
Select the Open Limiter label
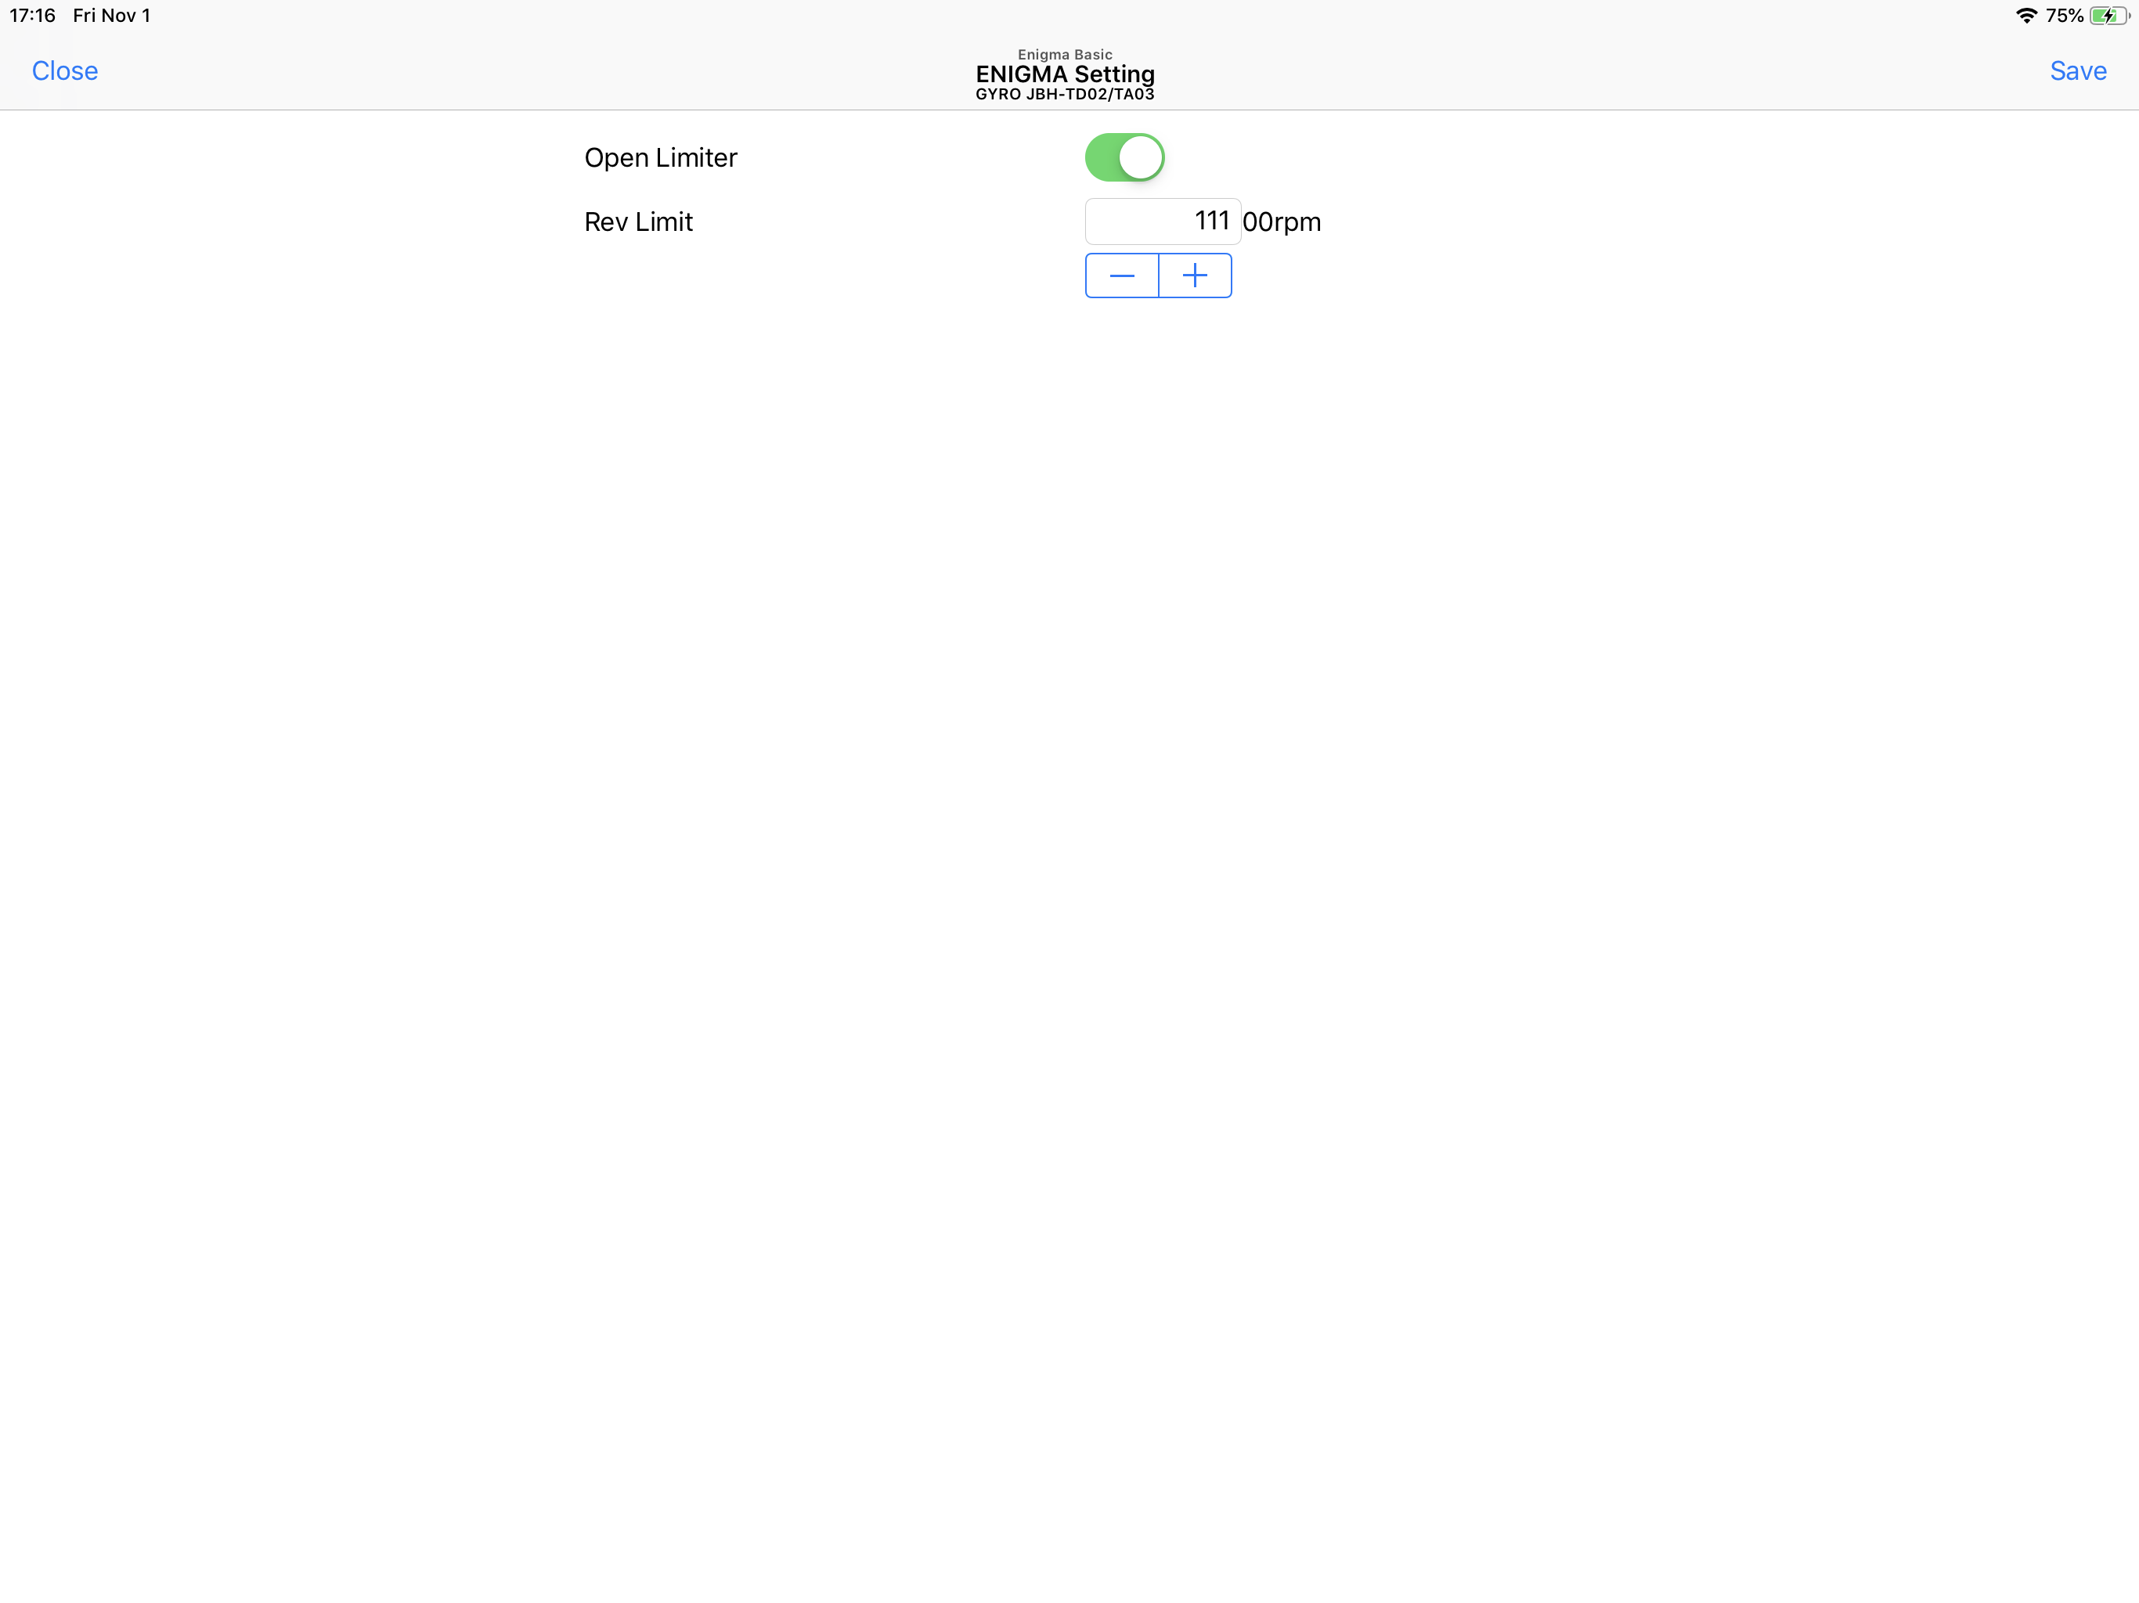pyautogui.click(x=661, y=157)
